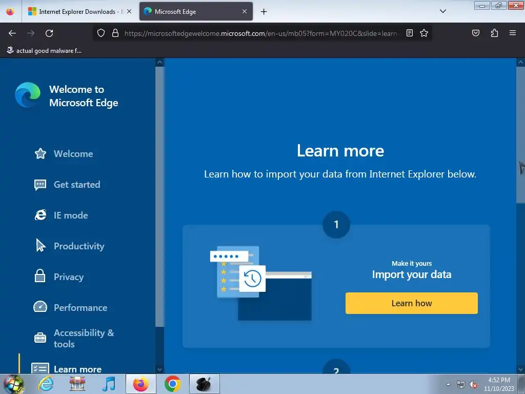Open the black hat app on taskbar
Viewport: 525px width, 394px height.
(x=204, y=384)
